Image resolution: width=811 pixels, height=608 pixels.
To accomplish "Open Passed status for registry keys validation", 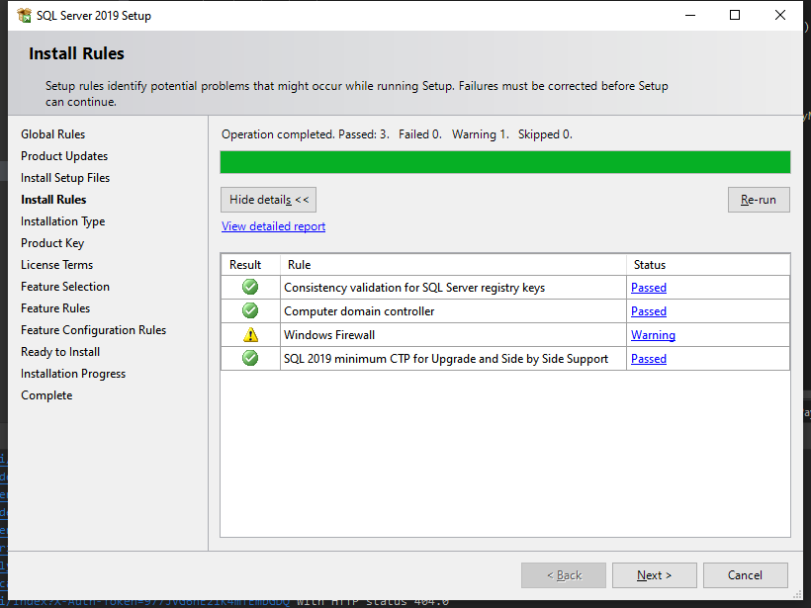I will [x=649, y=288].
